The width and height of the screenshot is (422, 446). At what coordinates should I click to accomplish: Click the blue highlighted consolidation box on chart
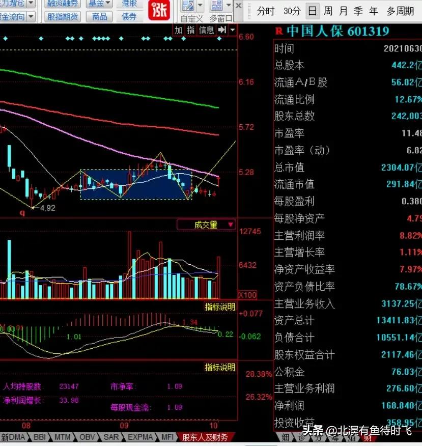(x=136, y=185)
